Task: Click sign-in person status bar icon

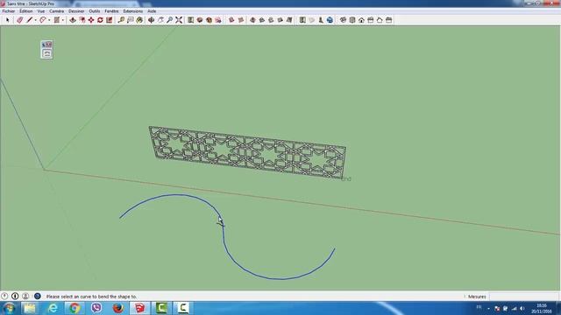Action: pos(25,296)
